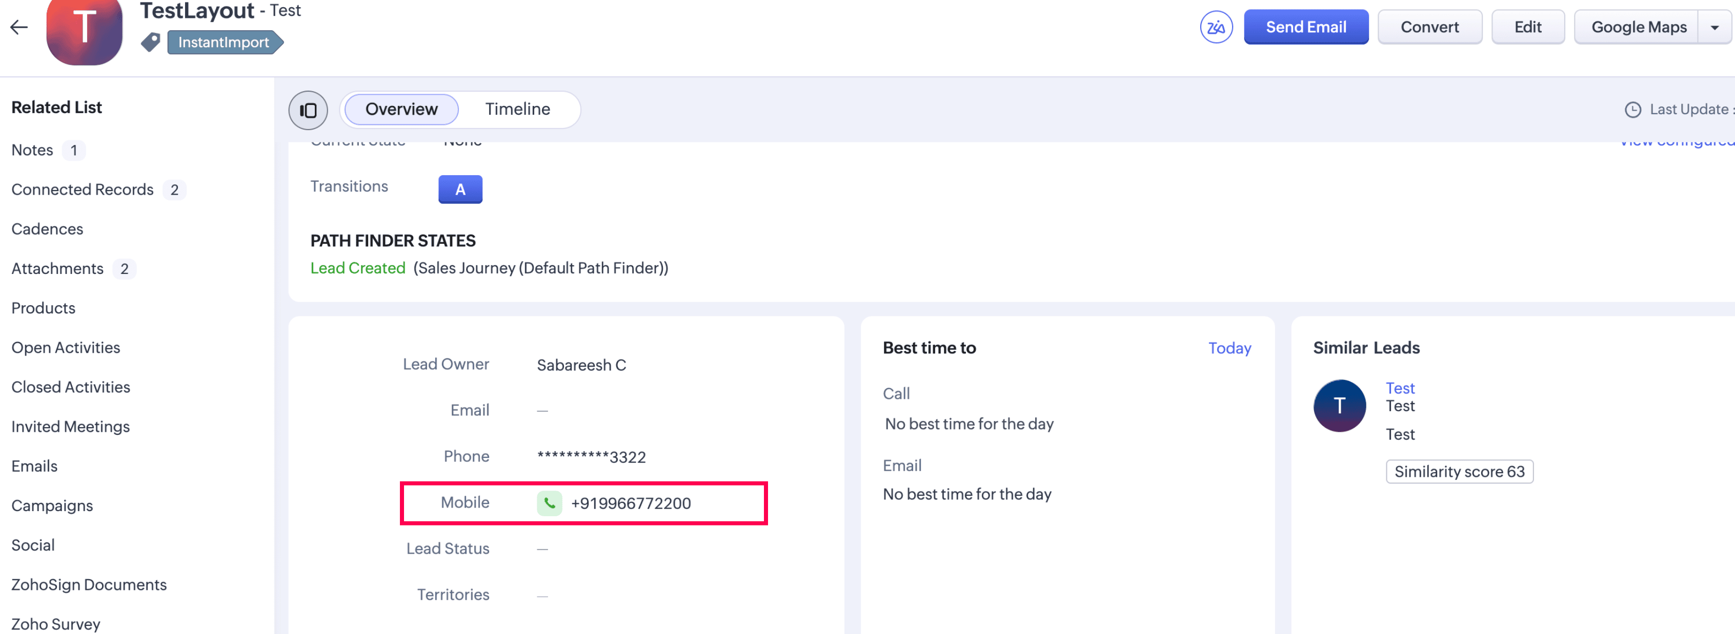The width and height of the screenshot is (1735, 634).
Task: Click the TestLayout lead avatar
Action: (84, 31)
